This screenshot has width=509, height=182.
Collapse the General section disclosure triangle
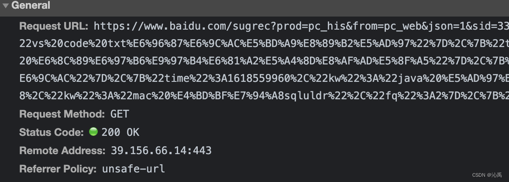(x=6, y=6)
